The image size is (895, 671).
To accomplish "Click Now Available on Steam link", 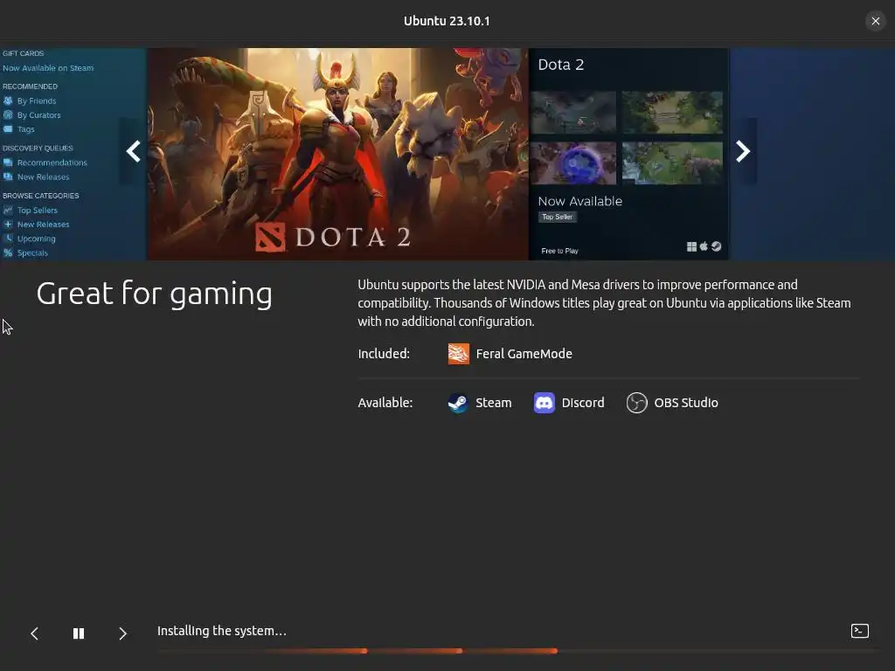I will 48,68.
